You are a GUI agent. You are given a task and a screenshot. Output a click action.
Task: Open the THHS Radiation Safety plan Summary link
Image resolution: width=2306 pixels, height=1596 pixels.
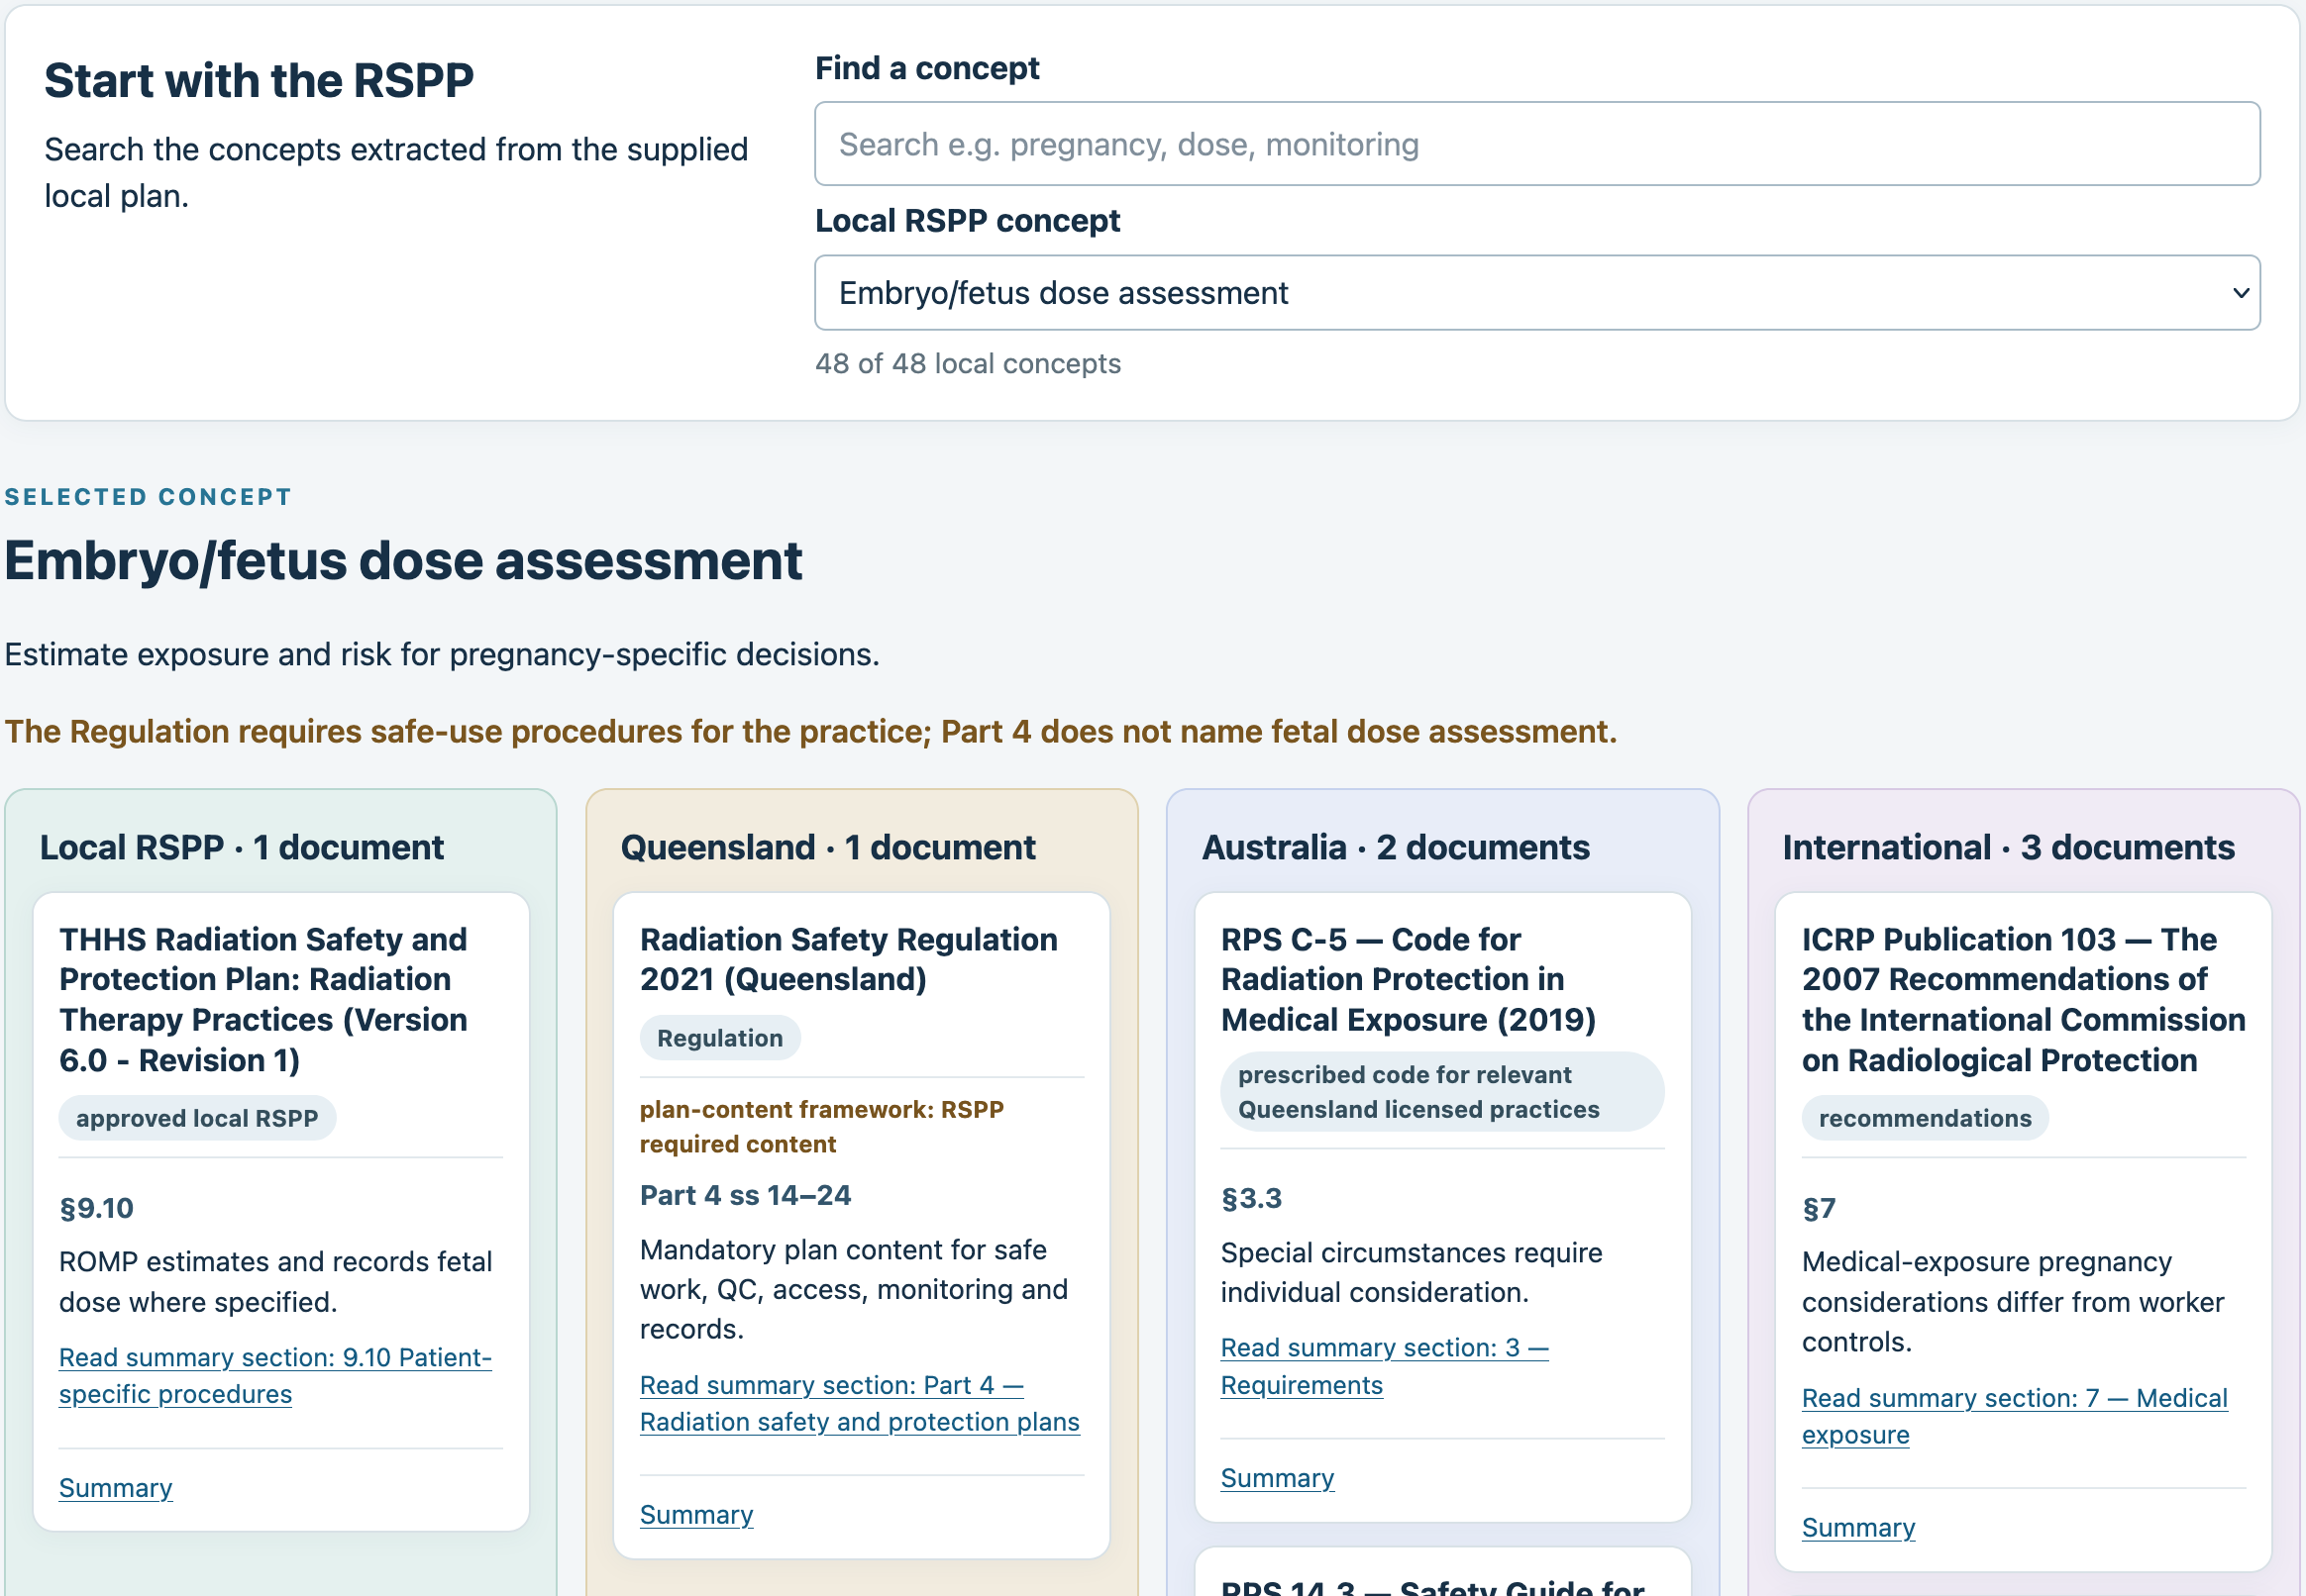coord(116,1488)
